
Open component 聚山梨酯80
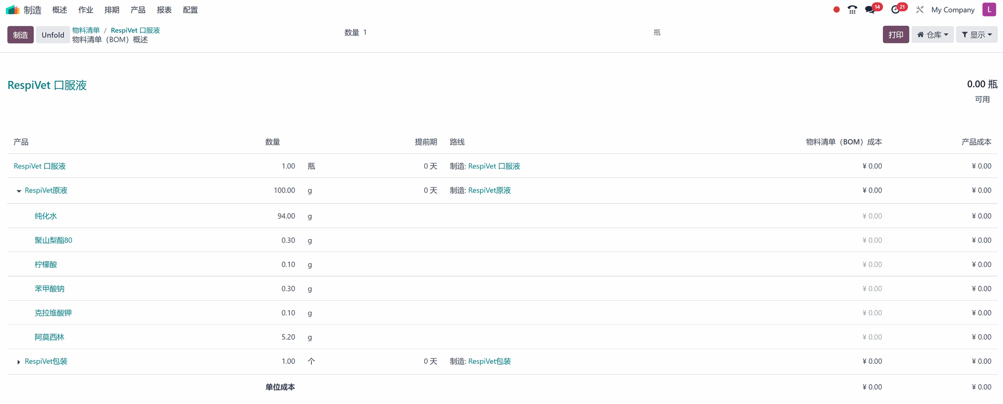[x=53, y=240]
